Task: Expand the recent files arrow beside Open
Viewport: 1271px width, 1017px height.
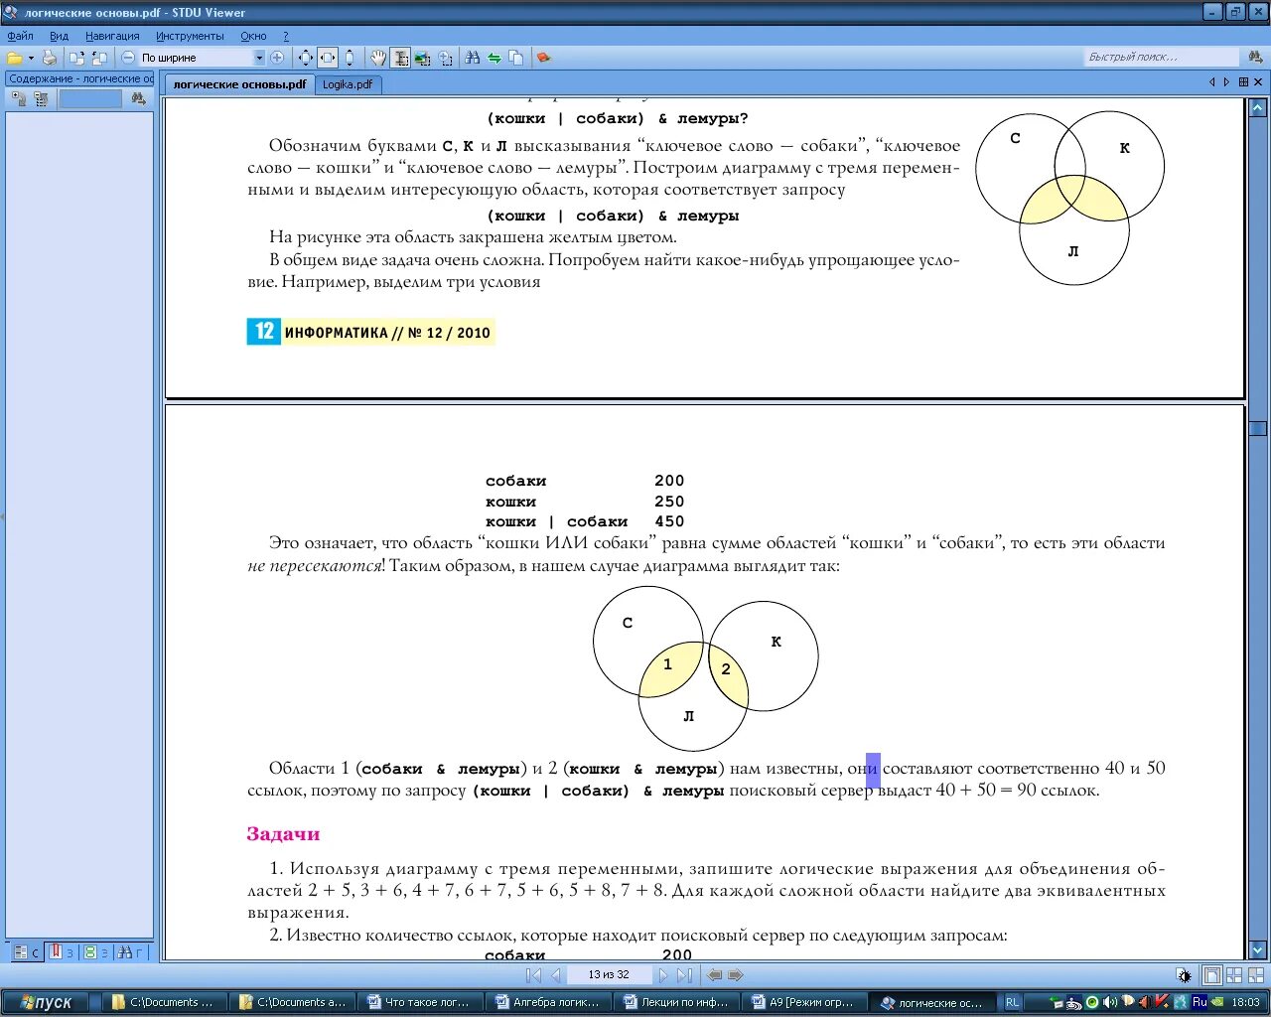Action: coord(31,58)
